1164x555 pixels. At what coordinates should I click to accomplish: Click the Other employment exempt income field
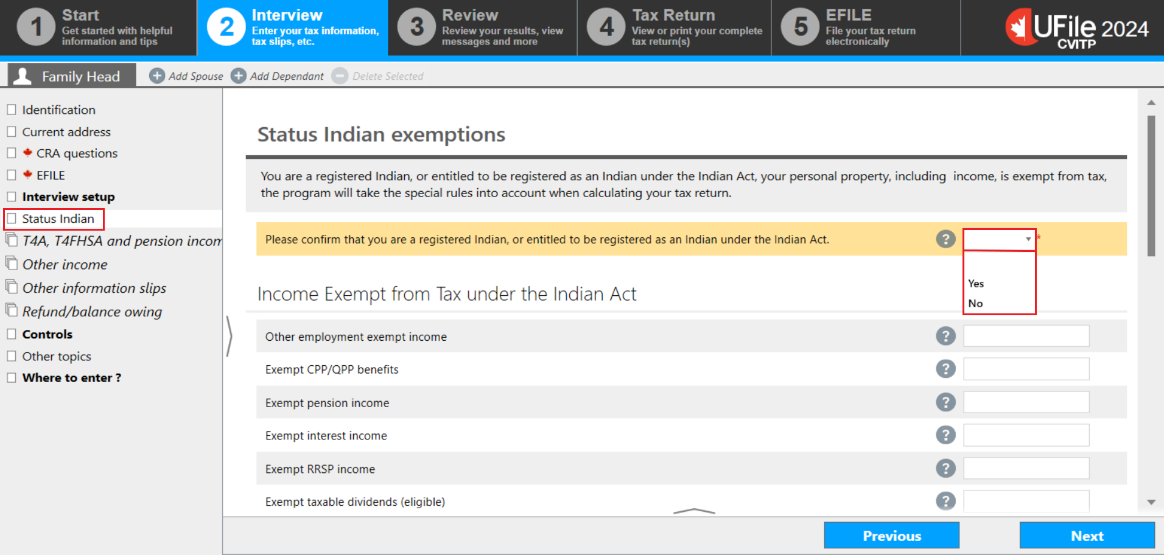1026,336
